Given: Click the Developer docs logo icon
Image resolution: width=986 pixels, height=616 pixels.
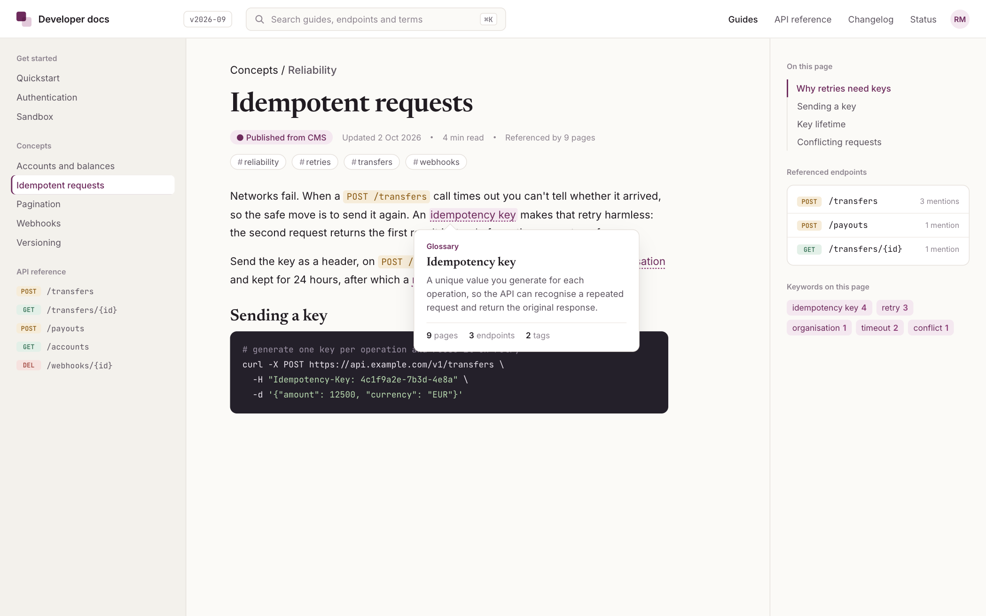Looking at the screenshot, I should (x=23, y=19).
